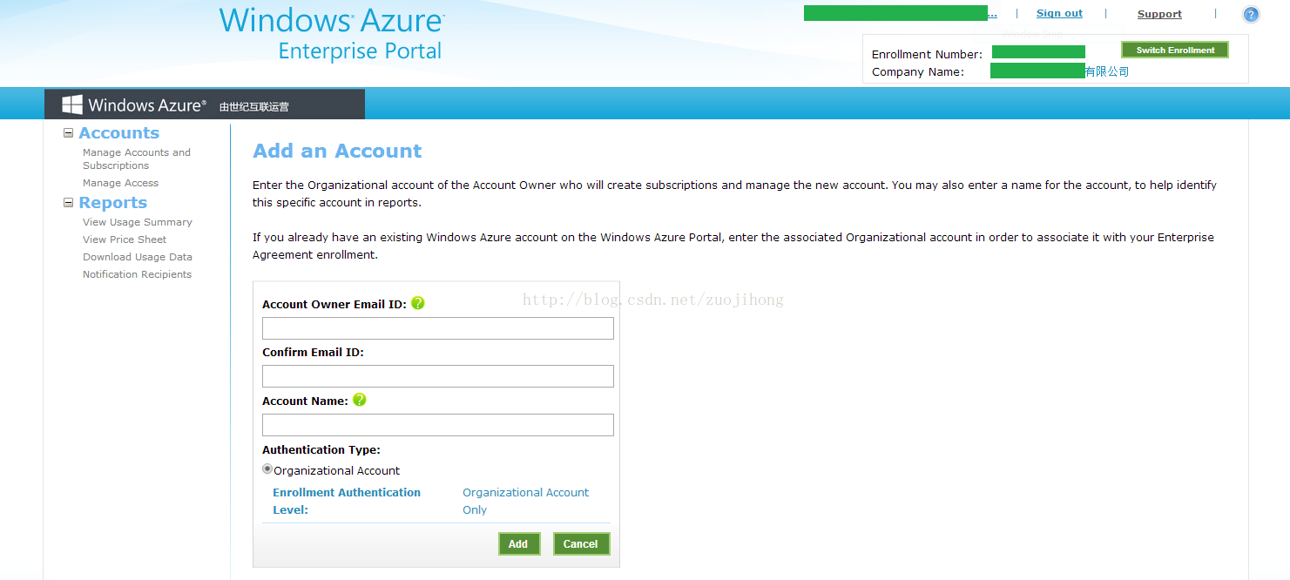
Task: Open Notification Recipients
Action: click(137, 274)
